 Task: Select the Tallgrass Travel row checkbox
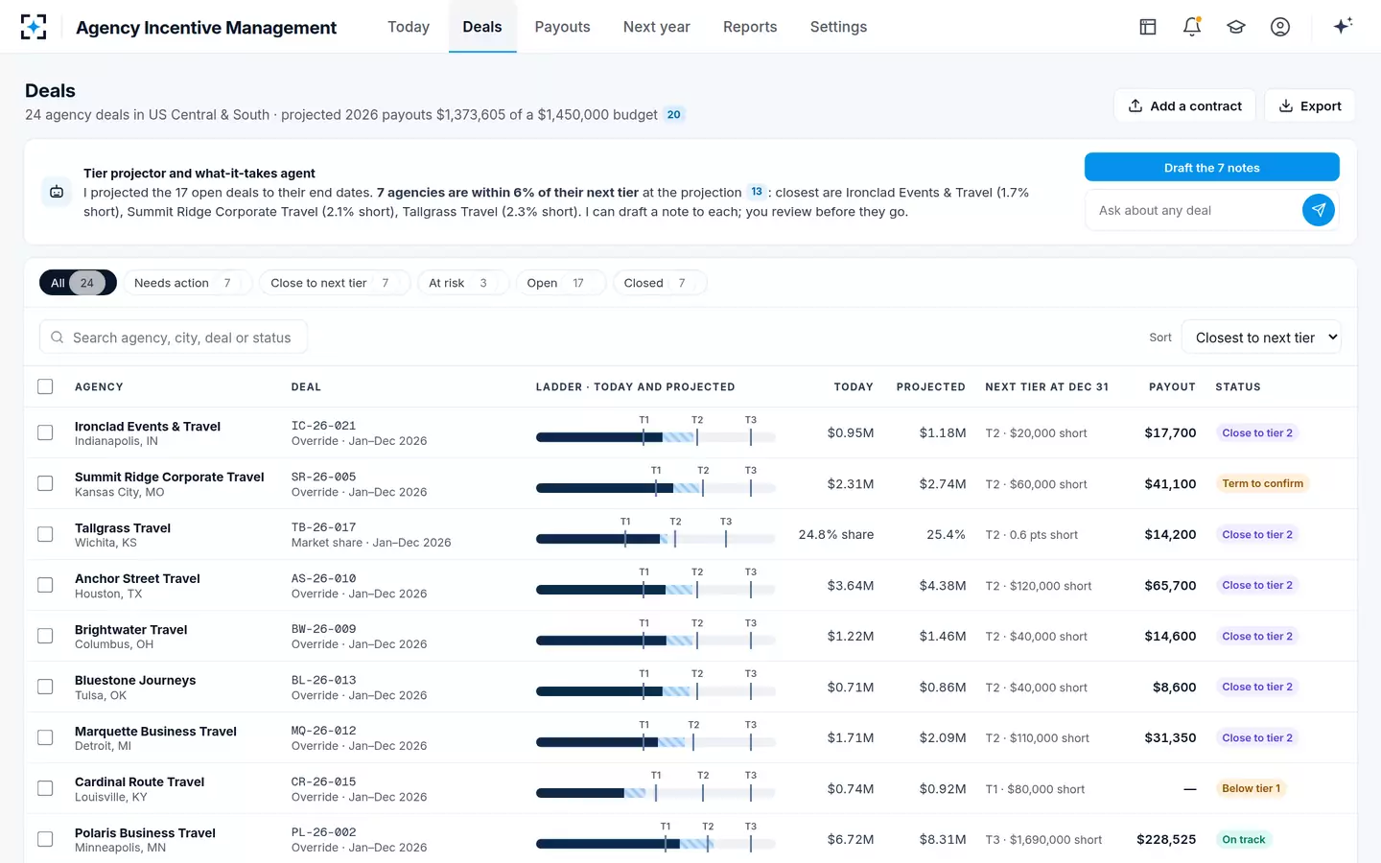click(45, 534)
